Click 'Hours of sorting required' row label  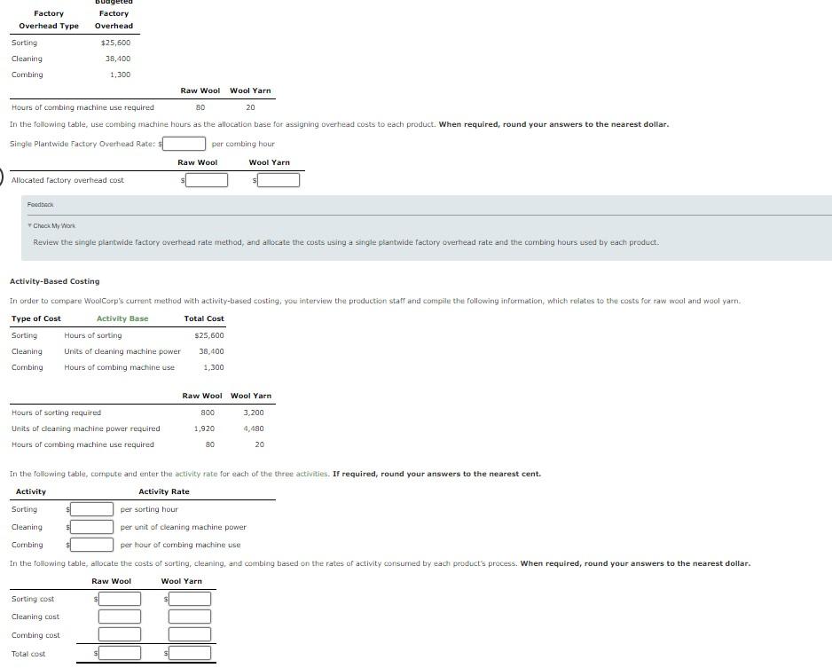coord(56,413)
